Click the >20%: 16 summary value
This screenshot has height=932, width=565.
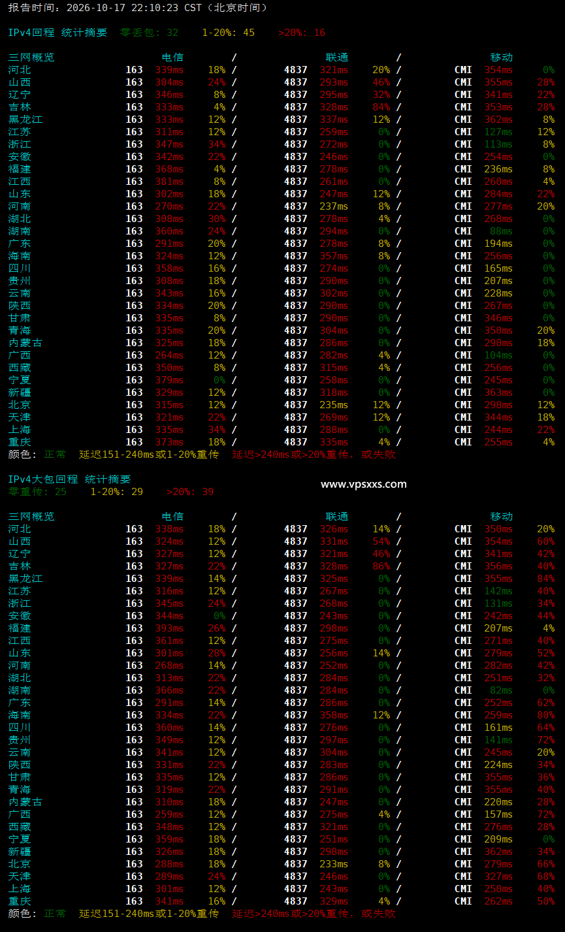302,33
